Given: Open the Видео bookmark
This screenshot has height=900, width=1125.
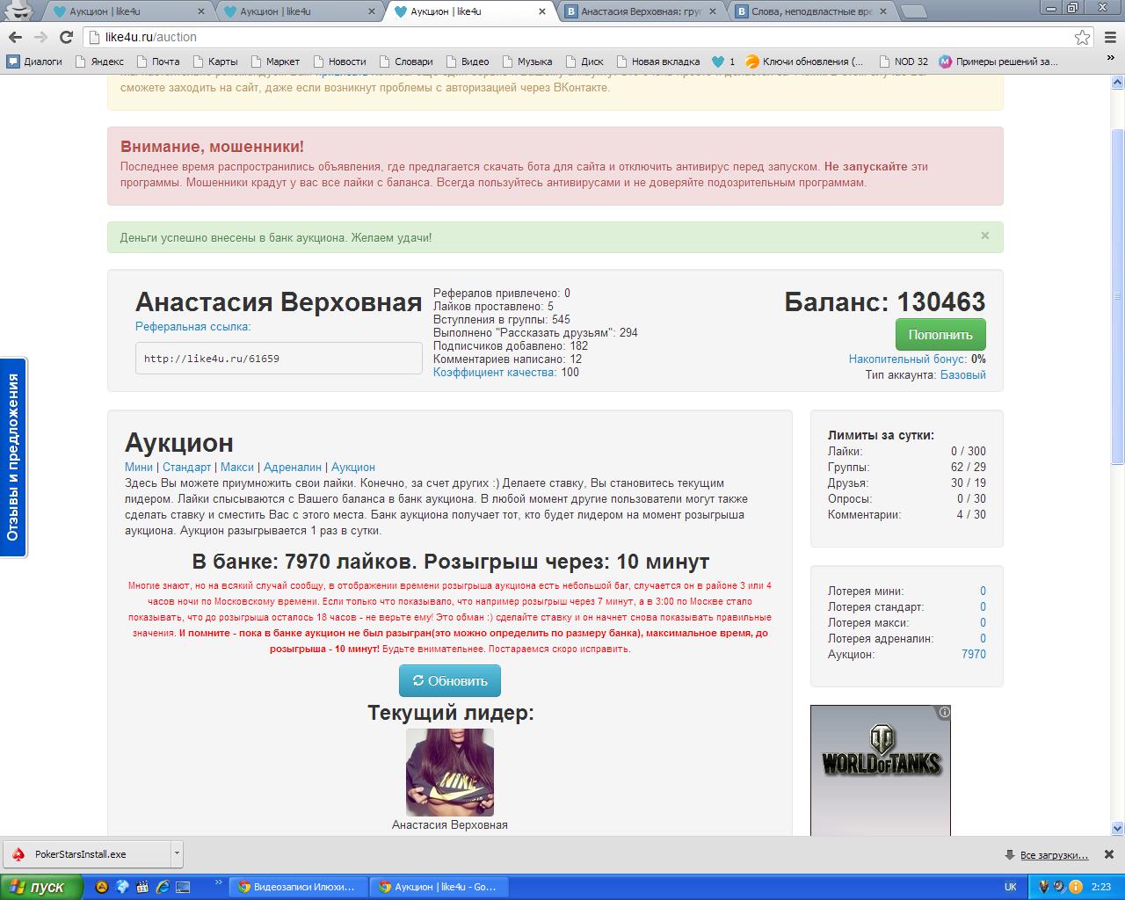Looking at the screenshot, I should [467, 62].
